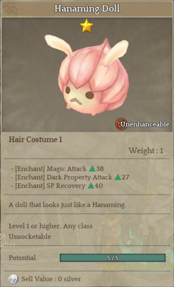The image size is (174, 287).
Task: Click the Potential label
Action: (22, 258)
